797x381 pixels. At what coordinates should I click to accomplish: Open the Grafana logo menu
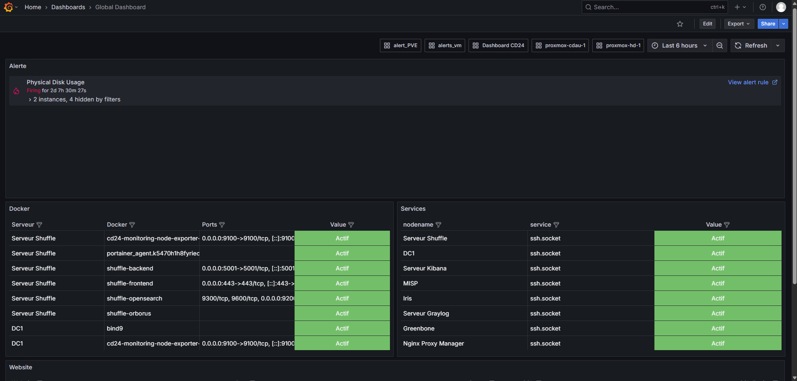coord(8,7)
